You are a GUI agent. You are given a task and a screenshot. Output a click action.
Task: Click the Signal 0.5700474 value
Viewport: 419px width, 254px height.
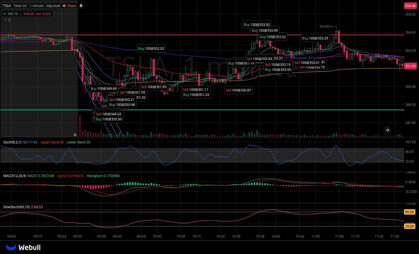coord(70,176)
